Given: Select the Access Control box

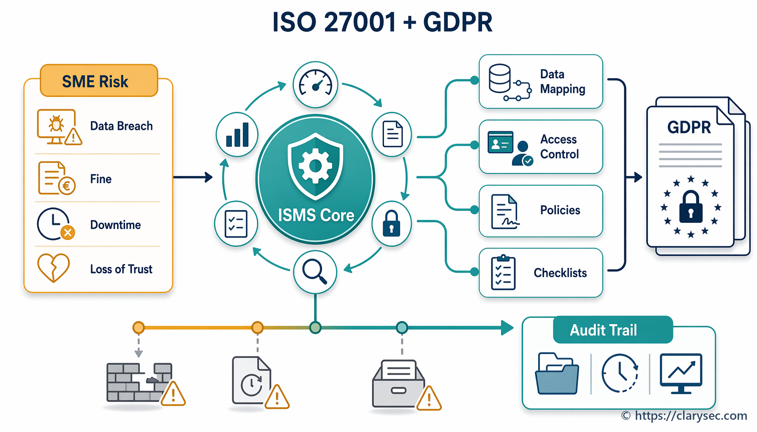Looking at the screenshot, I should pyautogui.click(x=541, y=147).
